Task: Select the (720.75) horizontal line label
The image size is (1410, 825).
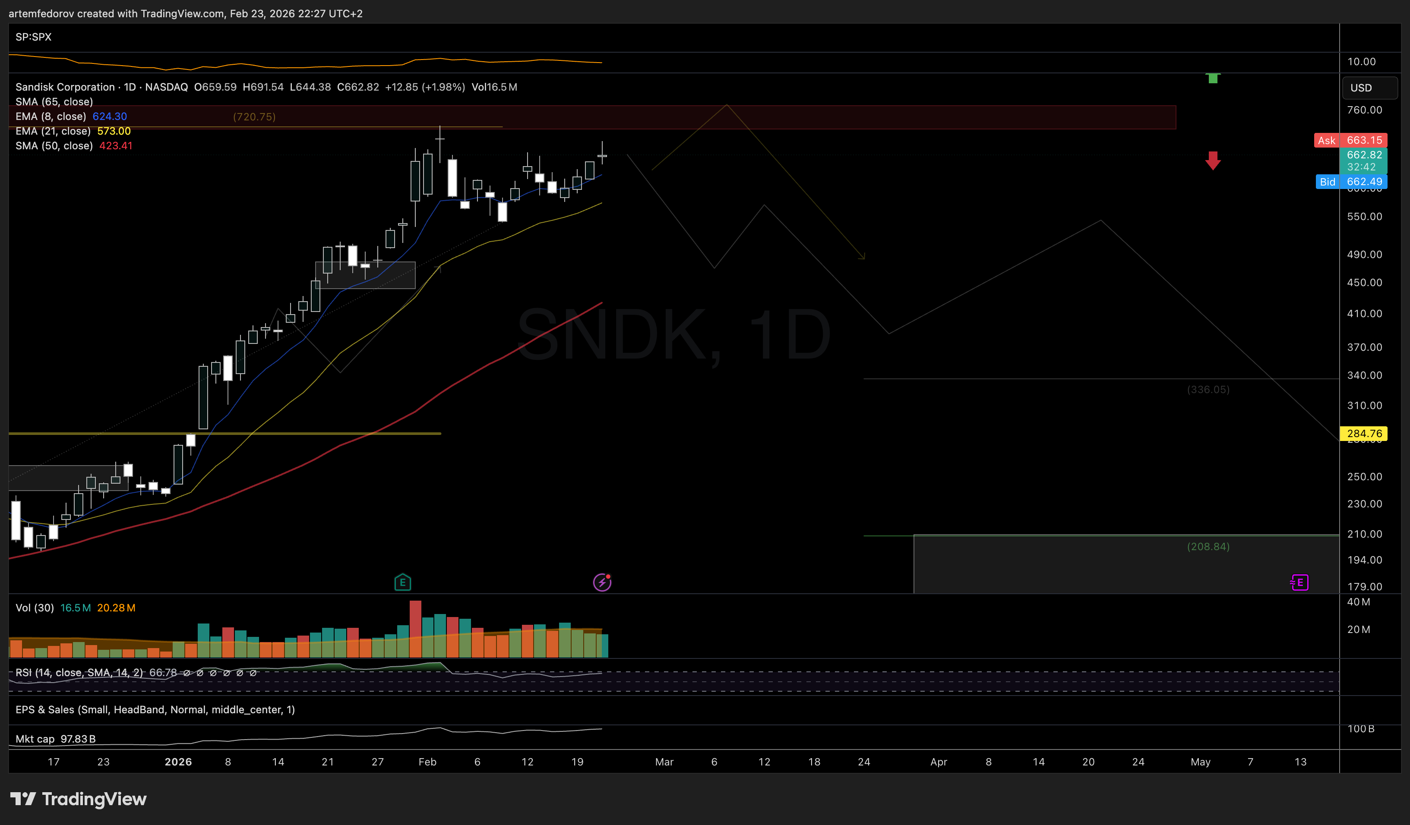Action: point(254,117)
